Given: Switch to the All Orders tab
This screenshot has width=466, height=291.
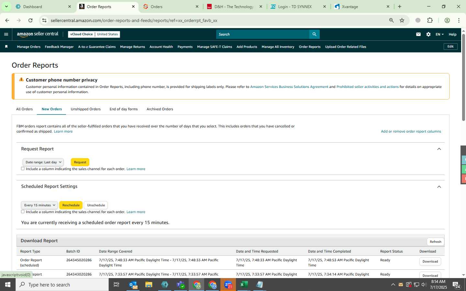Looking at the screenshot, I should (x=25, y=109).
